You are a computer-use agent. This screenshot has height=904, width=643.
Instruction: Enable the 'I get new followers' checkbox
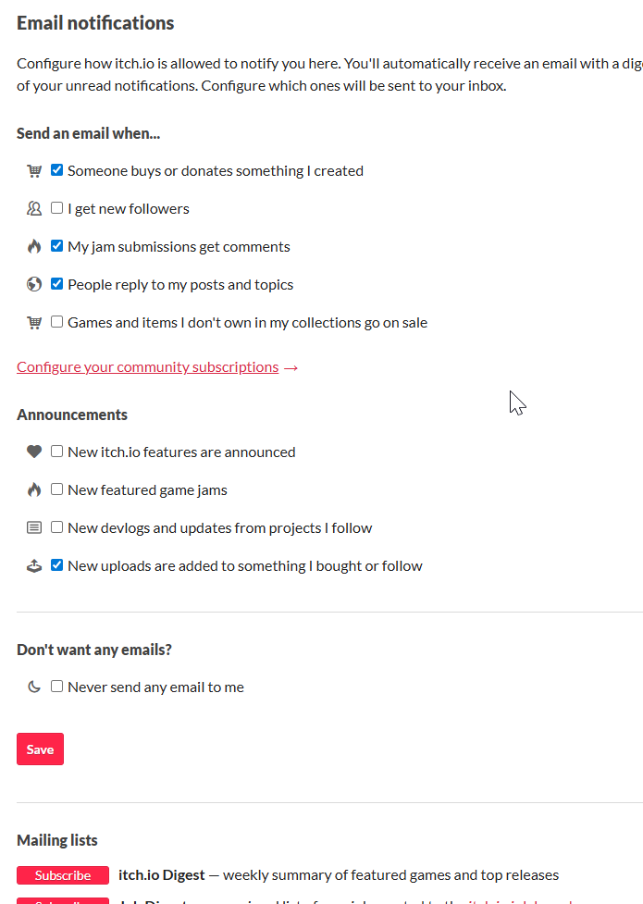click(56, 207)
